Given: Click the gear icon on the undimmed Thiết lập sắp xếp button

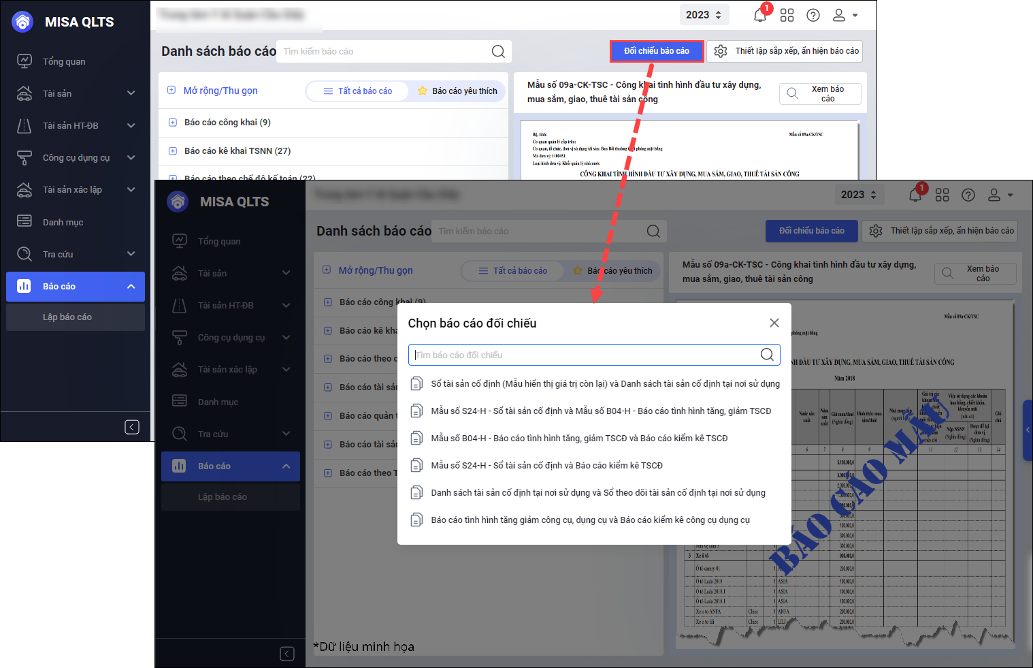Looking at the screenshot, I should 721,51.
